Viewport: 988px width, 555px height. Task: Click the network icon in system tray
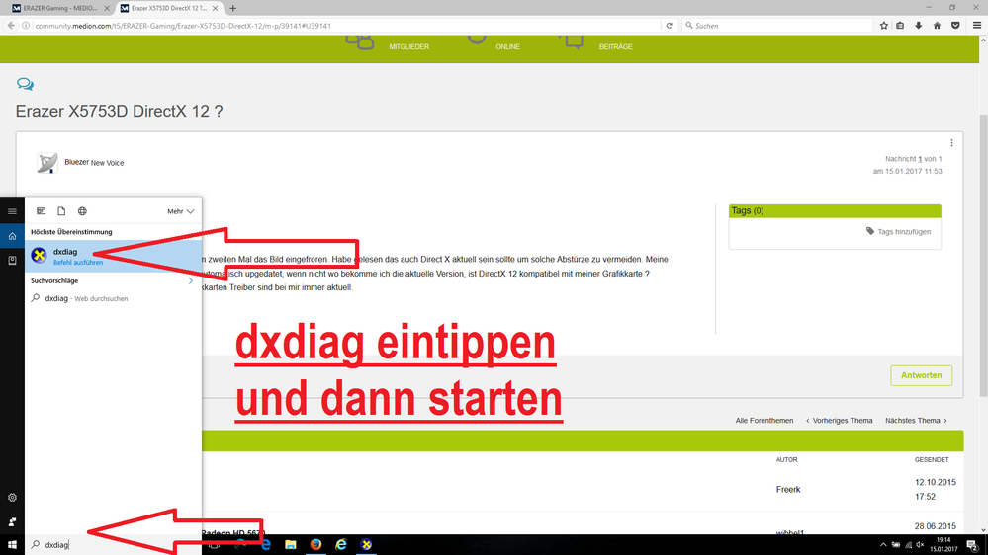908,545
